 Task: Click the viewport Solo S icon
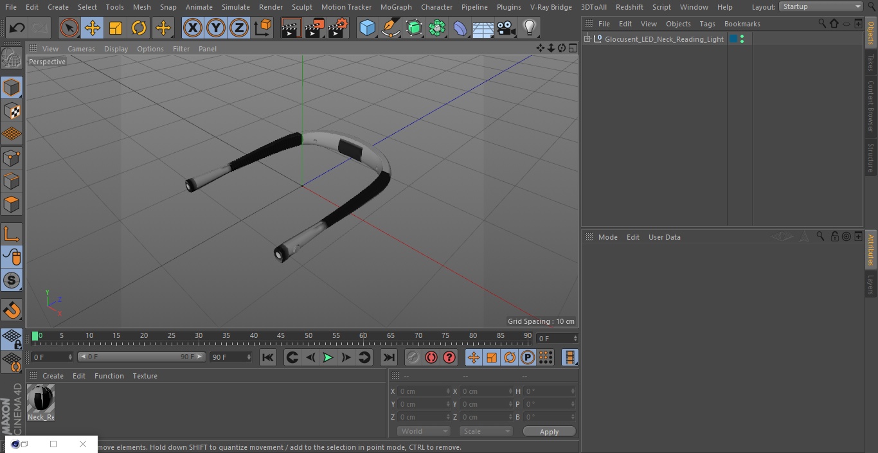pos(12,280)
